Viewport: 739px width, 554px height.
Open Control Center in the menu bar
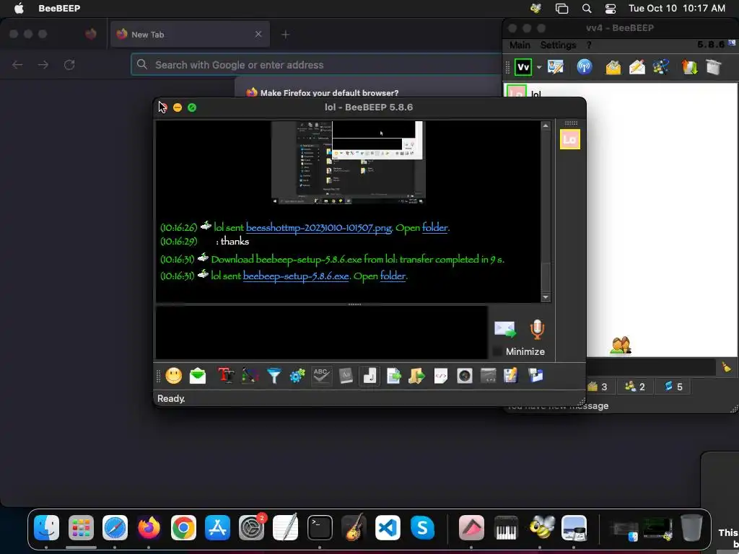click(x=611, y=8)
